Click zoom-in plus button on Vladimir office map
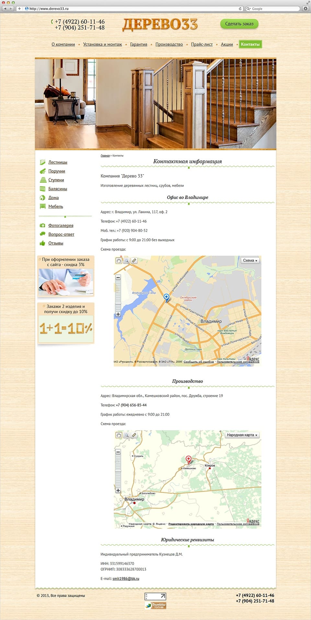 [x=118, y=314]
